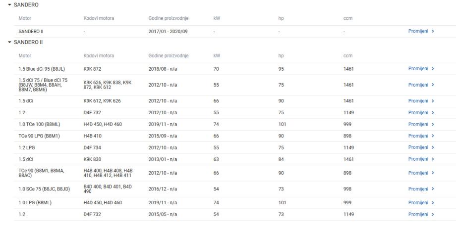Click chevron arrow in 1.0 TCe 100 row
The height and width of the screenshot is (230, 456).
point(433,124)
